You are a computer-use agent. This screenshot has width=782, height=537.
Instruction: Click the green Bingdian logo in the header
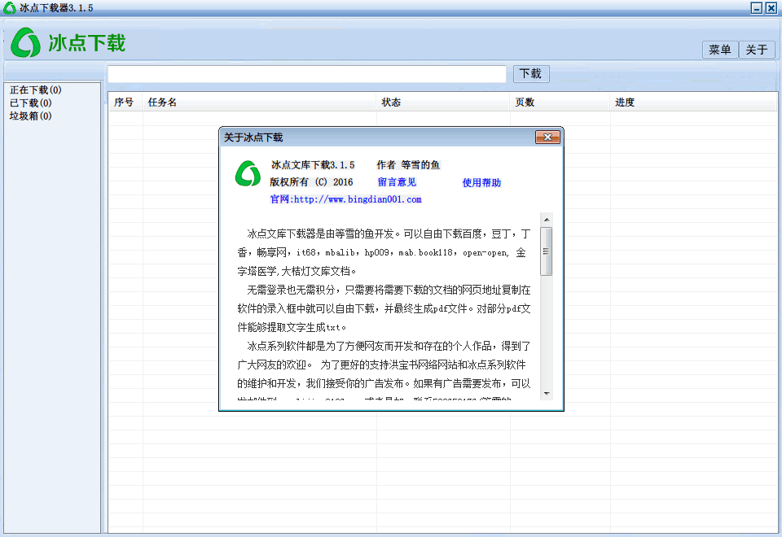25,42
